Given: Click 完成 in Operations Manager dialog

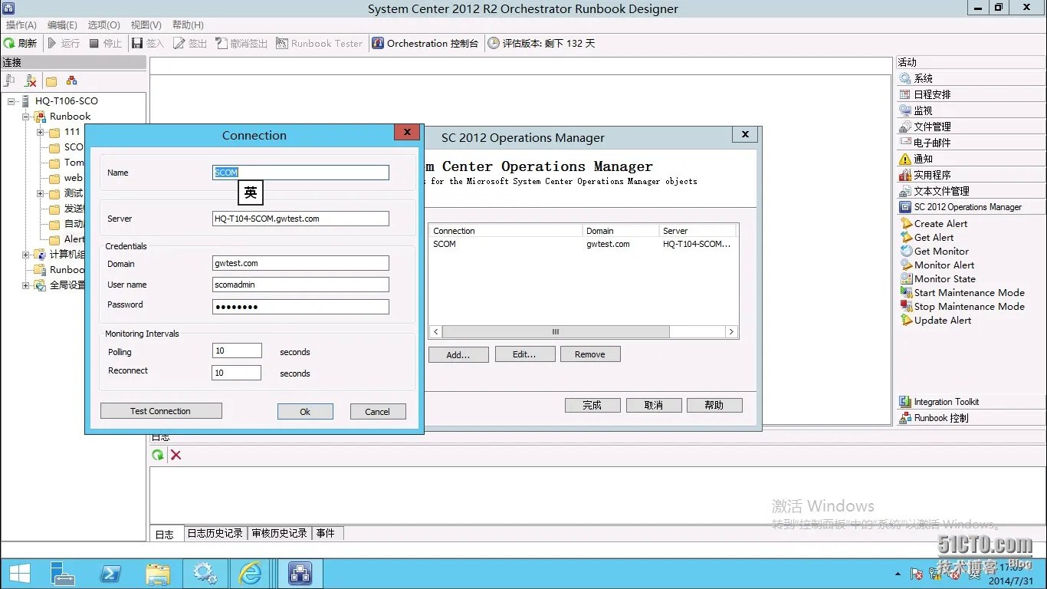Looking at the screenshot, I should pos(592,405).
